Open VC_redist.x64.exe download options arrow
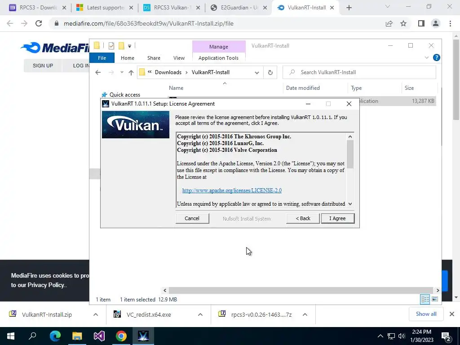 tap(200, 314)
